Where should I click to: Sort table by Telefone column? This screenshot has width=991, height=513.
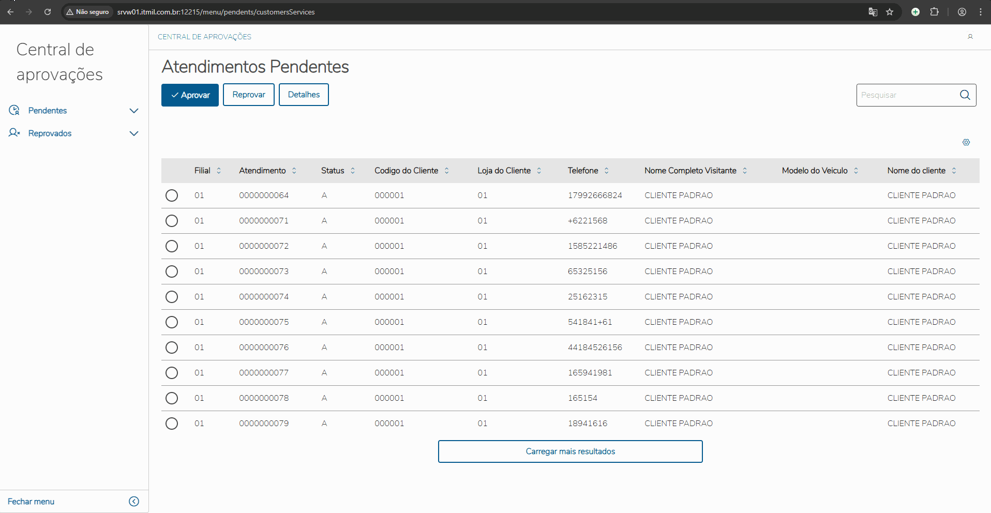click(607, 171)
